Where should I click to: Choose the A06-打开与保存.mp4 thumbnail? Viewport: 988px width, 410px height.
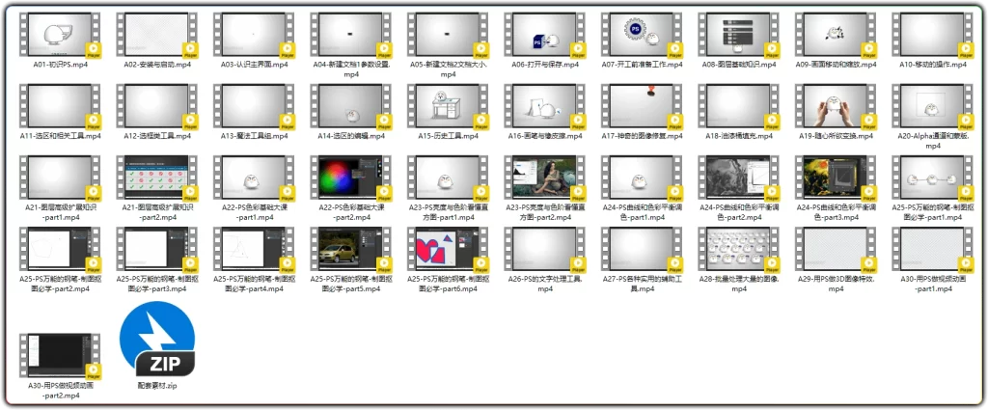[545, 36]
